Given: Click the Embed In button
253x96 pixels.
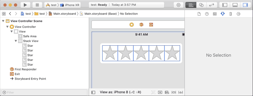Looking at the screenshot, I should (160, 92).
